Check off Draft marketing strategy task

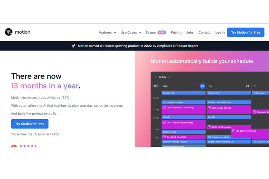[164, 122]
